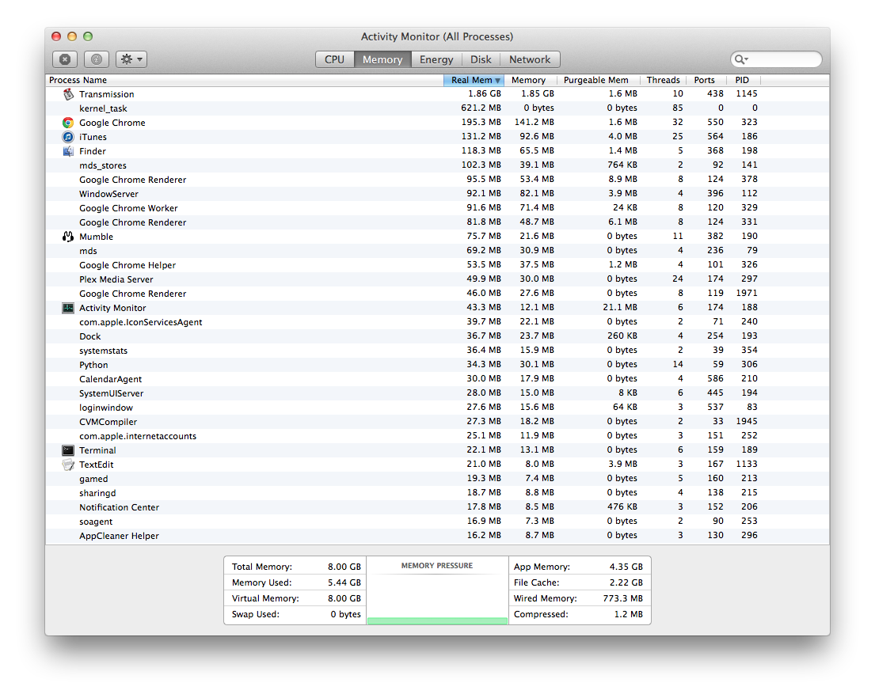Select the AppCleaner Helper process row
This screenshot has width=875, height=698.
pos(437,536)
